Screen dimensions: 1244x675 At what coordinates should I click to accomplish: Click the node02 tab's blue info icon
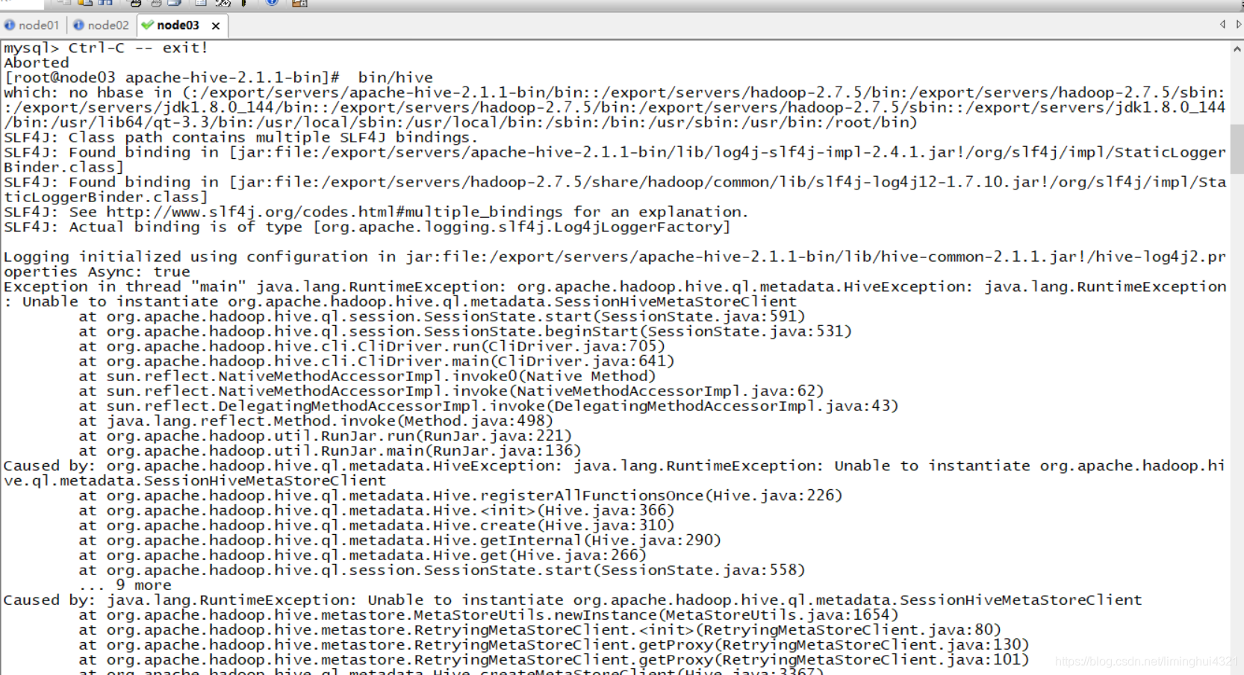(78, 25)
